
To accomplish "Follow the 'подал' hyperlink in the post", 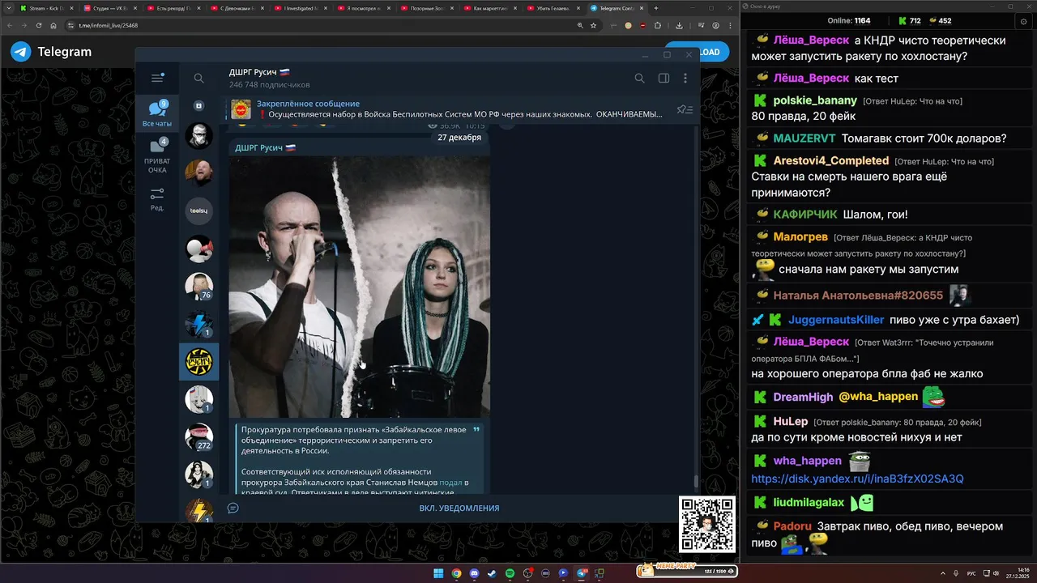I will pos(450,483).
